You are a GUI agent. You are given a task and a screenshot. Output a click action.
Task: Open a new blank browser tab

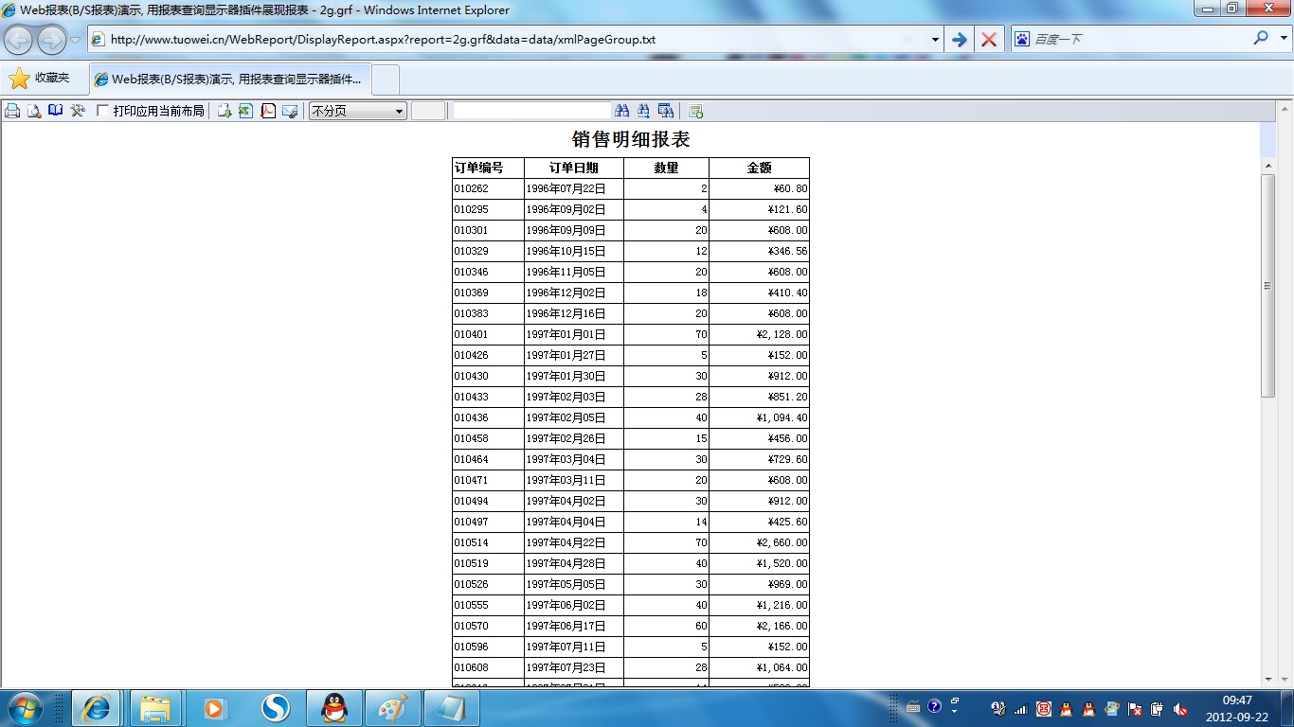click(x=386, y=80)
